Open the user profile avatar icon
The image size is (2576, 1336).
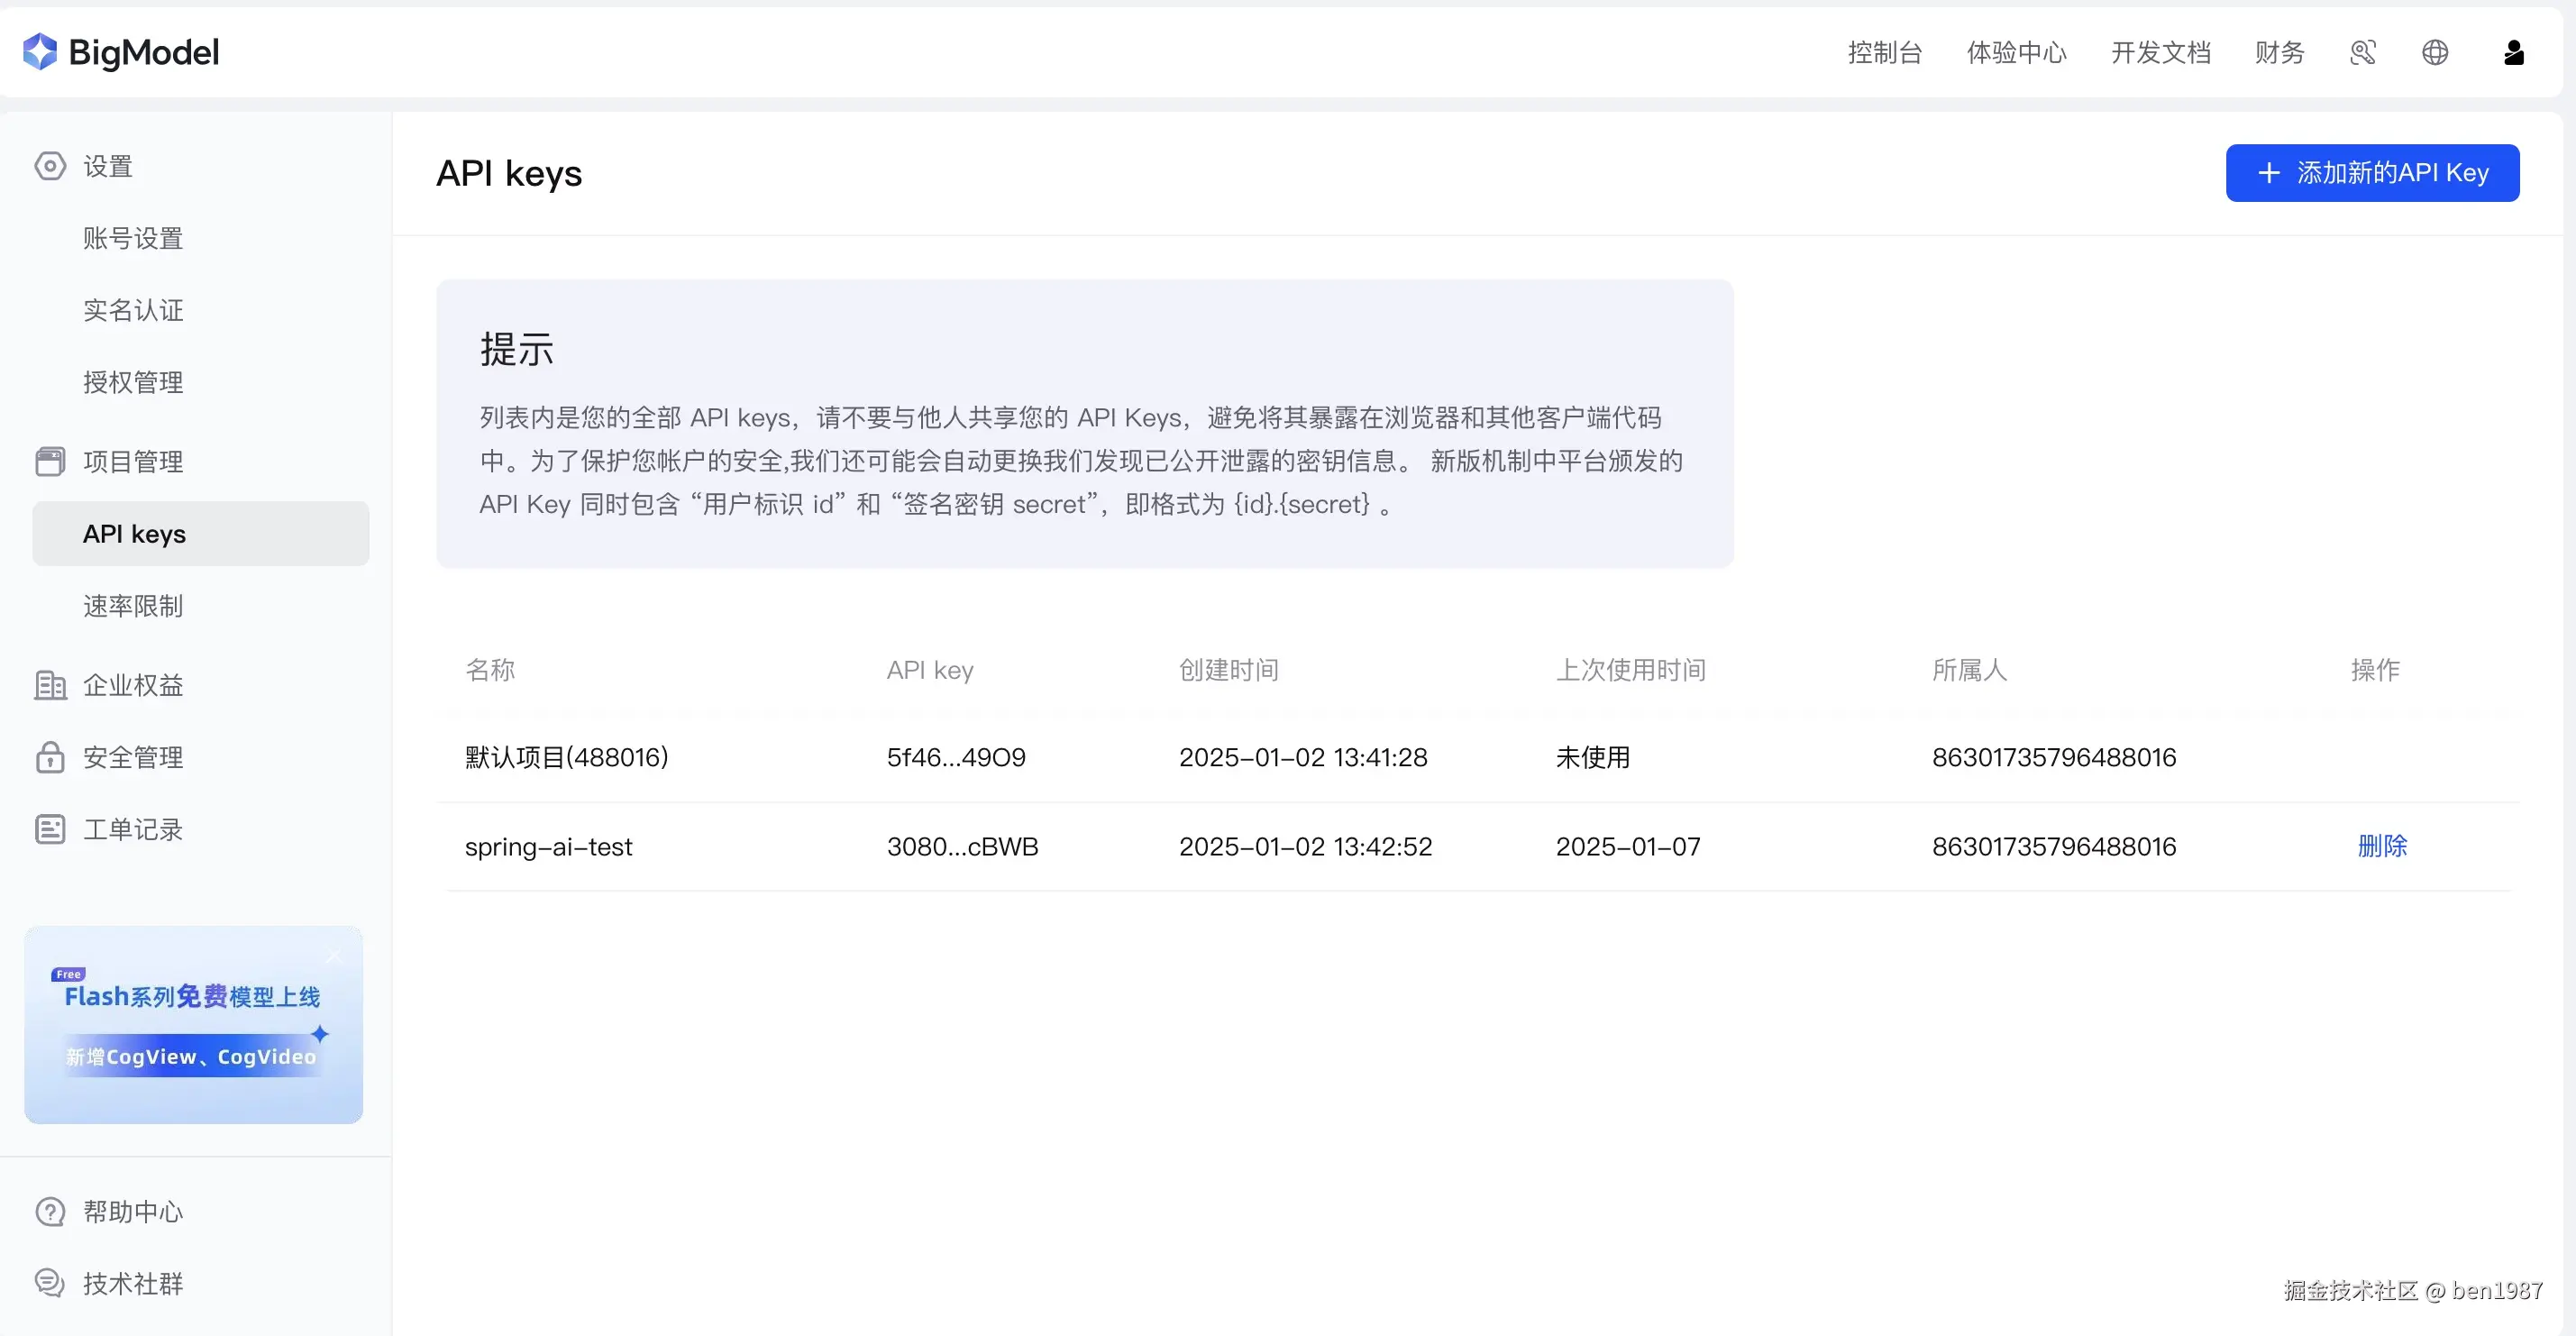coord(2513,53)
